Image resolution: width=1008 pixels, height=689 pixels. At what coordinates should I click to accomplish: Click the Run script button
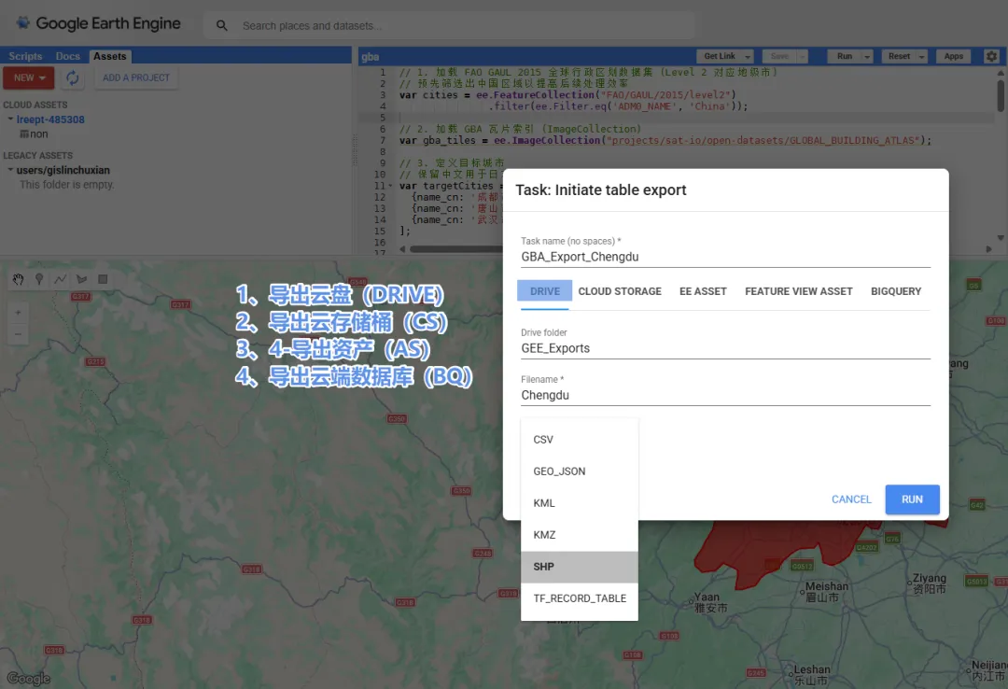tap(845, 56)
